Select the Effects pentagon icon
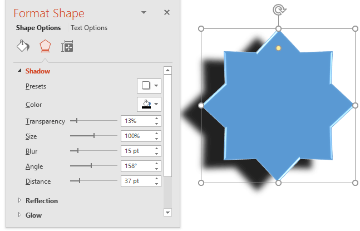The width and height of the screenshot is (360, 231). pyautogui.click(x=45, y=46)
